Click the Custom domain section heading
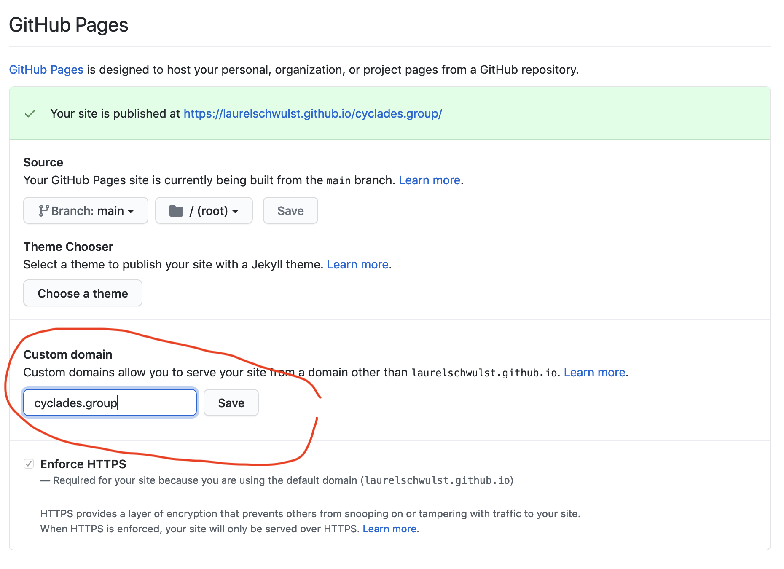The height and width of the screenshot is (569, 784). [68, 355]
